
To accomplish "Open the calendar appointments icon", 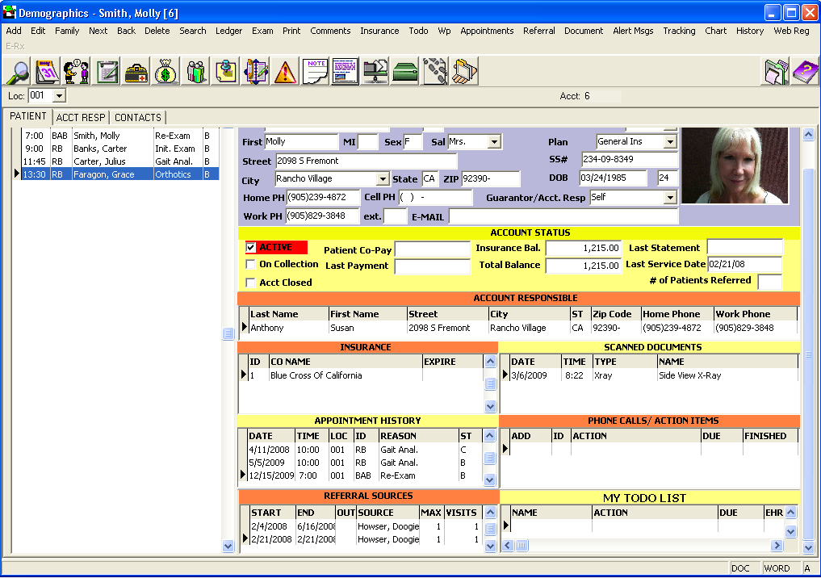I will 47,72.
